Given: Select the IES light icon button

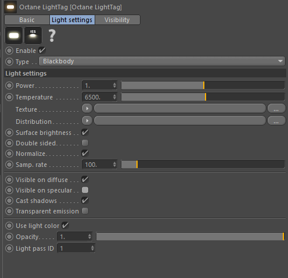Looking at the screenshot, I should point(33,35).
